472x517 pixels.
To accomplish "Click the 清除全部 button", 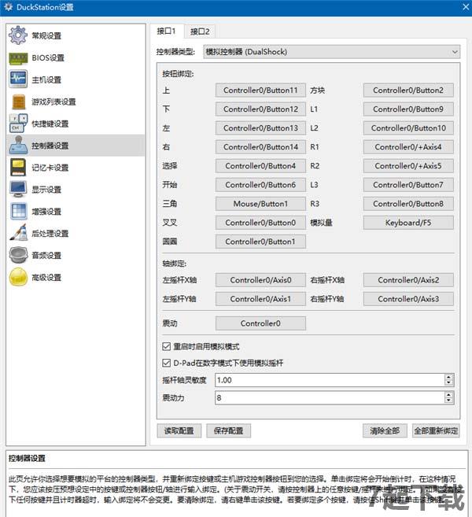I will [x=385, y=430].
